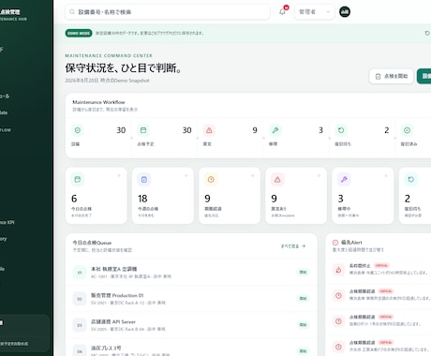The width and height of the screenshot is (431, 356).
Task: Select the 復旧待ち workflow refresh icon
Action: point(341,130)
